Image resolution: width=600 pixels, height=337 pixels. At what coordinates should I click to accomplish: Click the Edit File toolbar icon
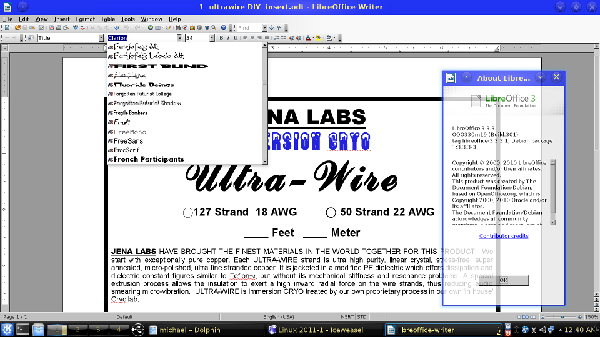(42, 27)
